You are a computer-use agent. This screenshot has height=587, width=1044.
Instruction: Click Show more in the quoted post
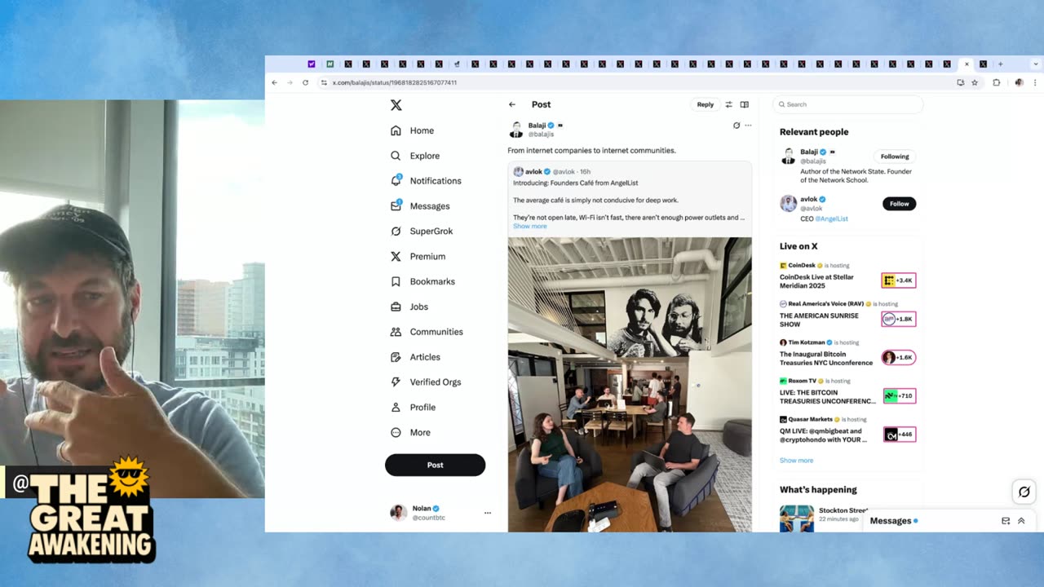click(530, 227)
